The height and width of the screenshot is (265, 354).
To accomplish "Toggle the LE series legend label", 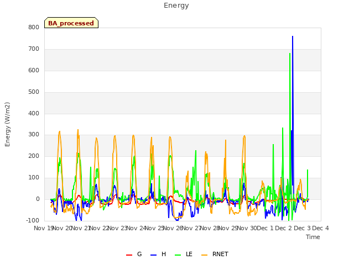I will 189,254.
